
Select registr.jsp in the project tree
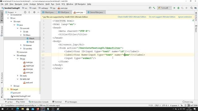pos(28,66)
